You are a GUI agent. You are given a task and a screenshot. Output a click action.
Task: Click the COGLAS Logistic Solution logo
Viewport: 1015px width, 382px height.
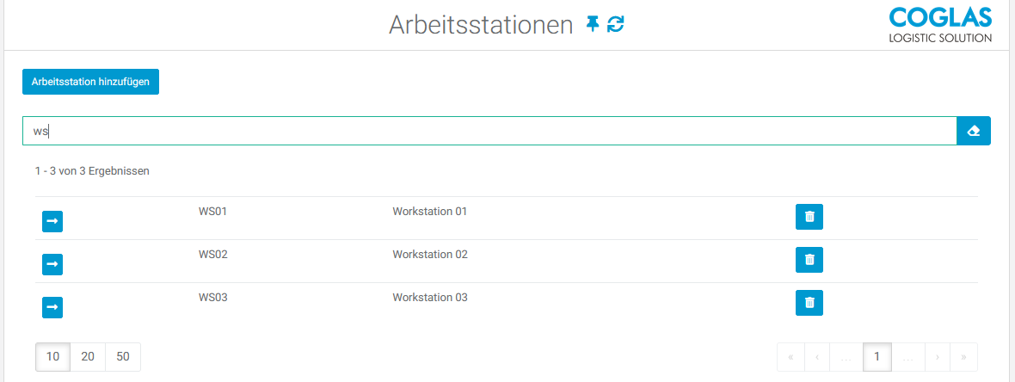pos(939,25)
